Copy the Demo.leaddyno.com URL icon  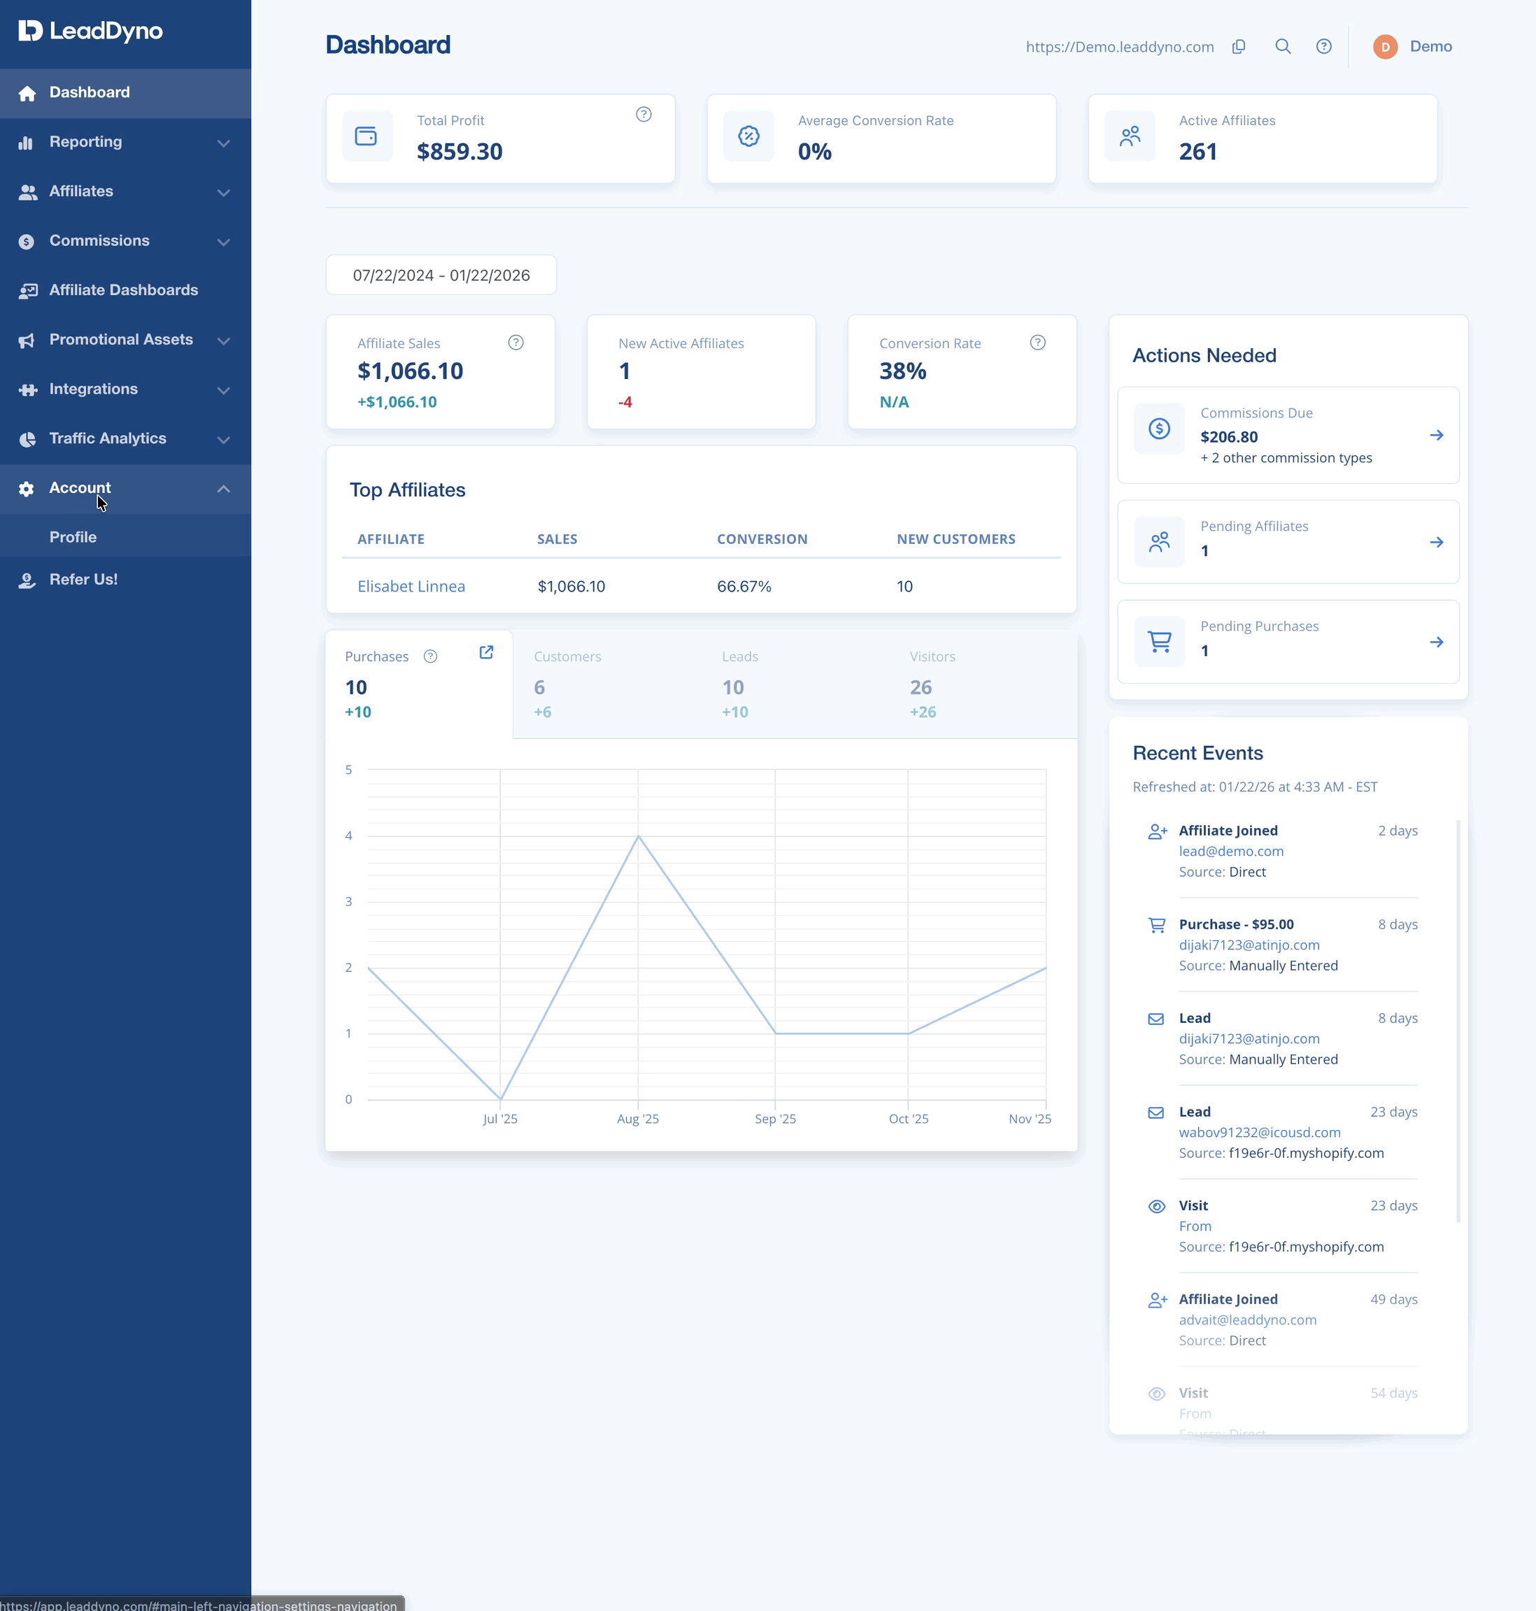pos(1239,47)
